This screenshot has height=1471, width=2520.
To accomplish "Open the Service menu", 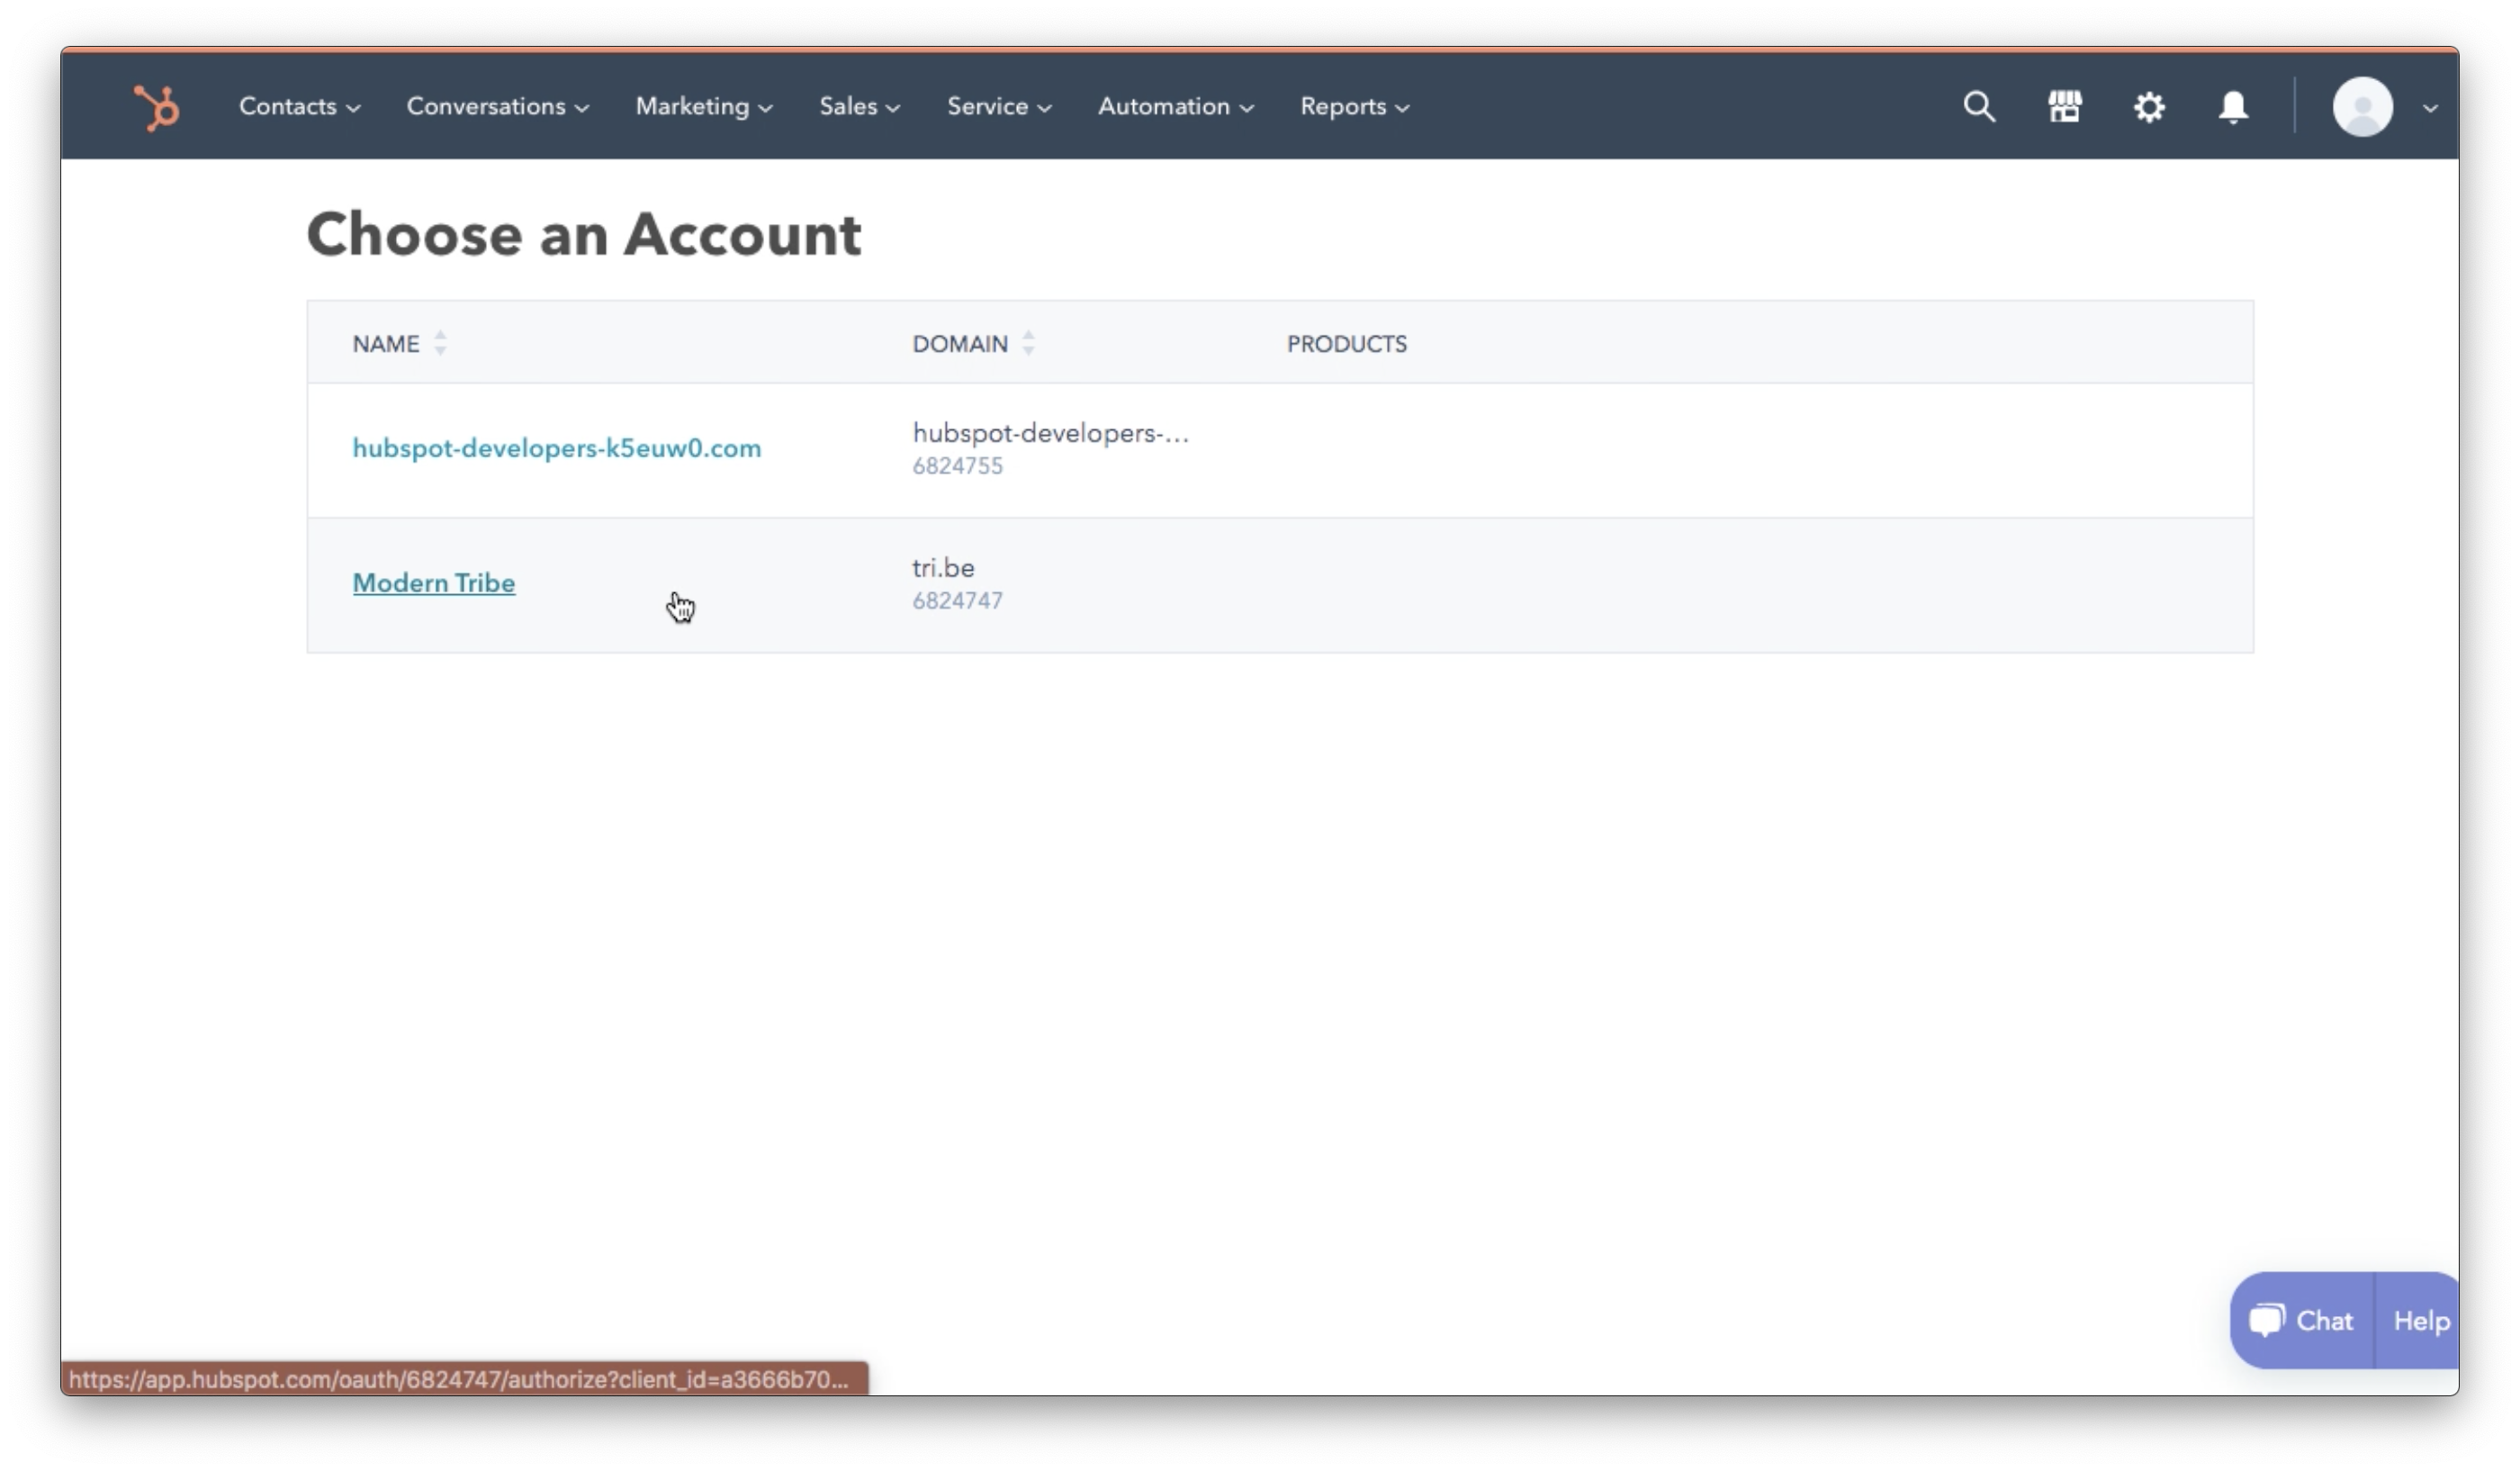I will (x=999, y=106).
